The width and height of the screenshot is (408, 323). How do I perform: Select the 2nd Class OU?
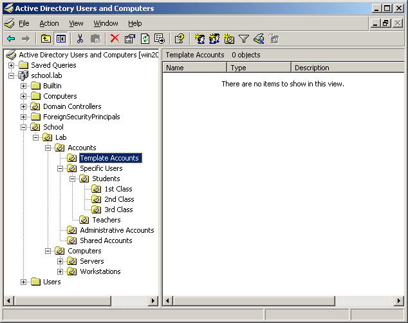coord(119,199)
